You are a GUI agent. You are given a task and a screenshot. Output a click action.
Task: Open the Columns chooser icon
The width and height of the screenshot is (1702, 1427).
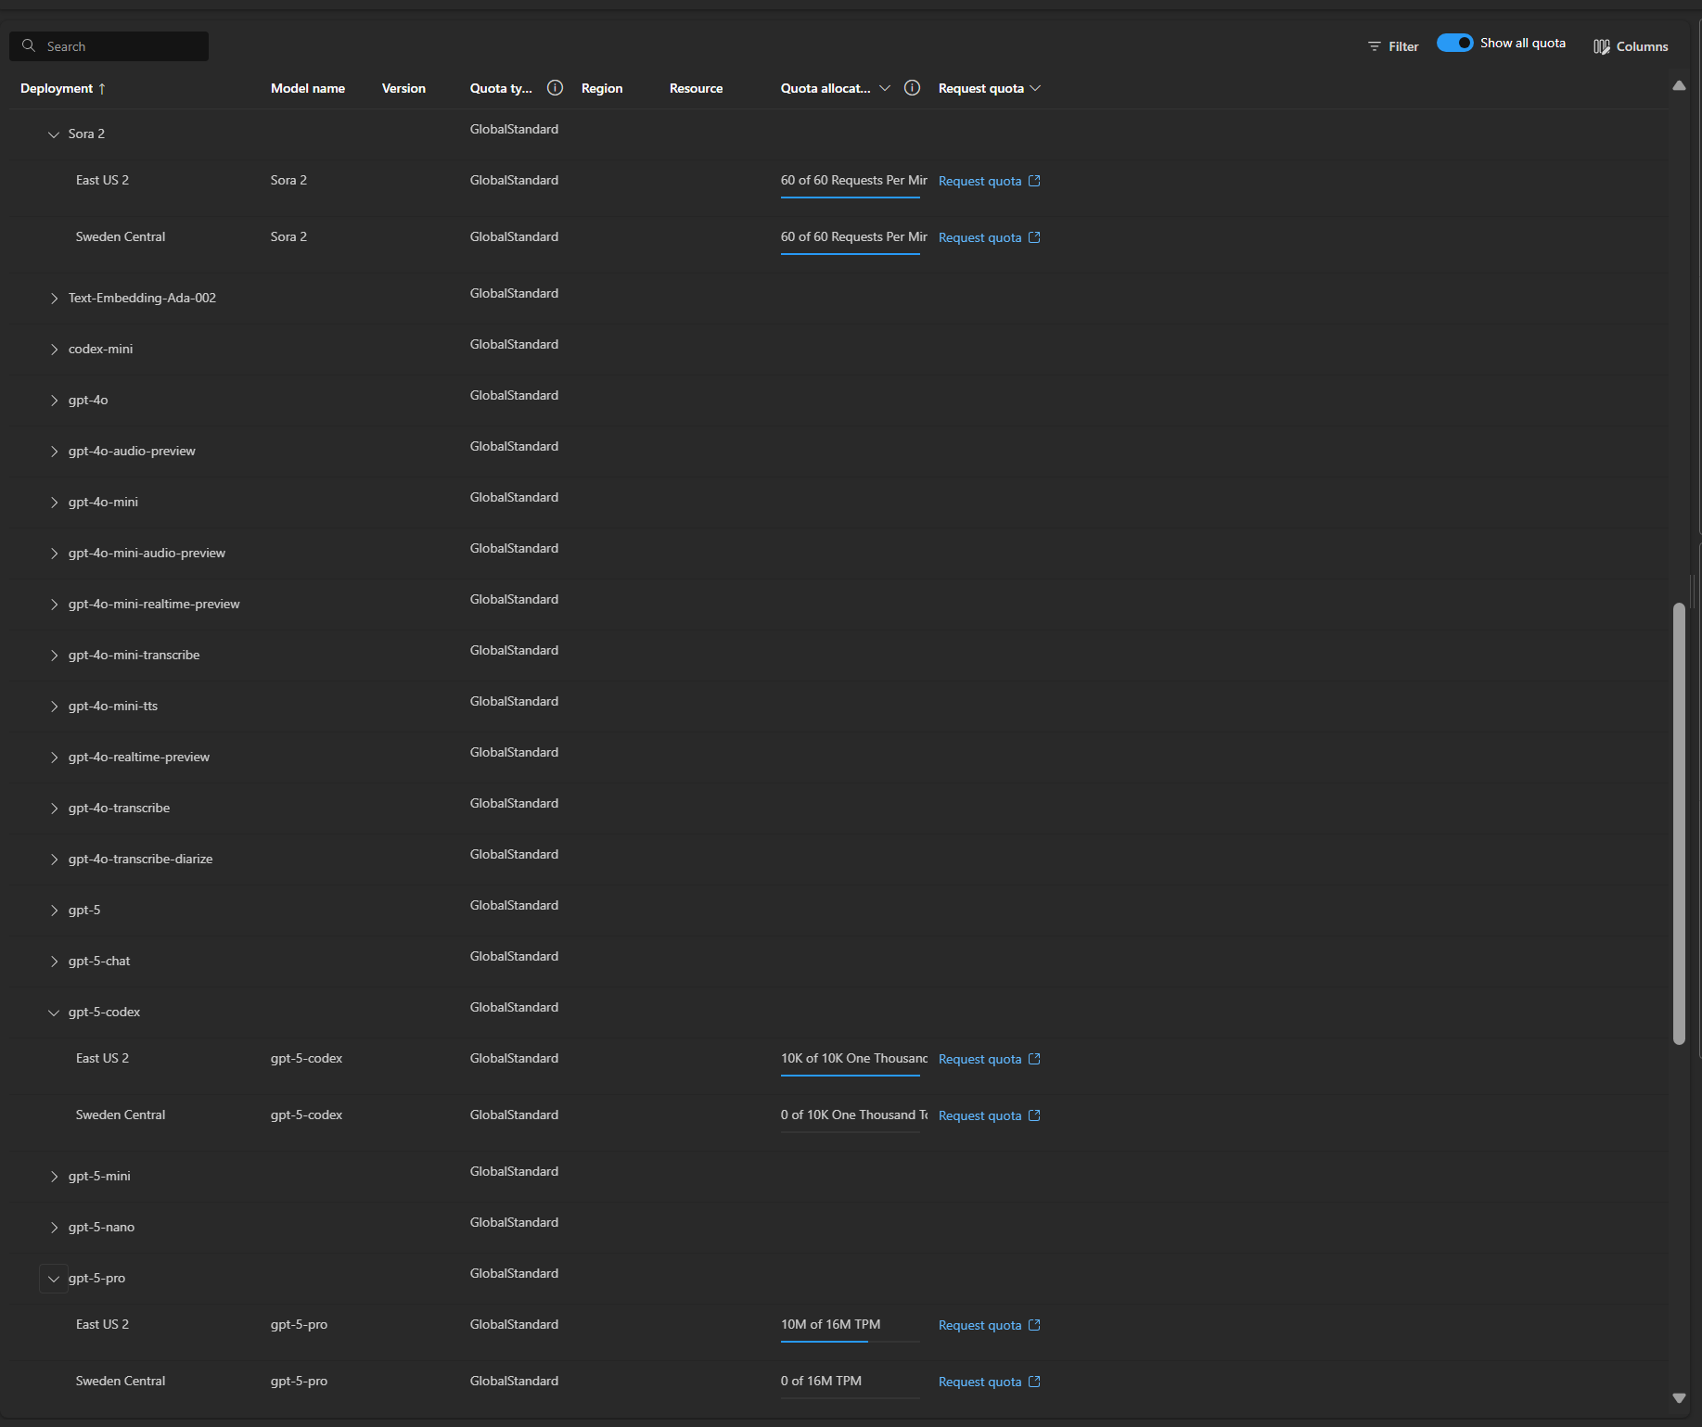click(x=1602, y=46)
